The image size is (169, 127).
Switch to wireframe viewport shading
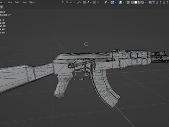pos(132,2)
